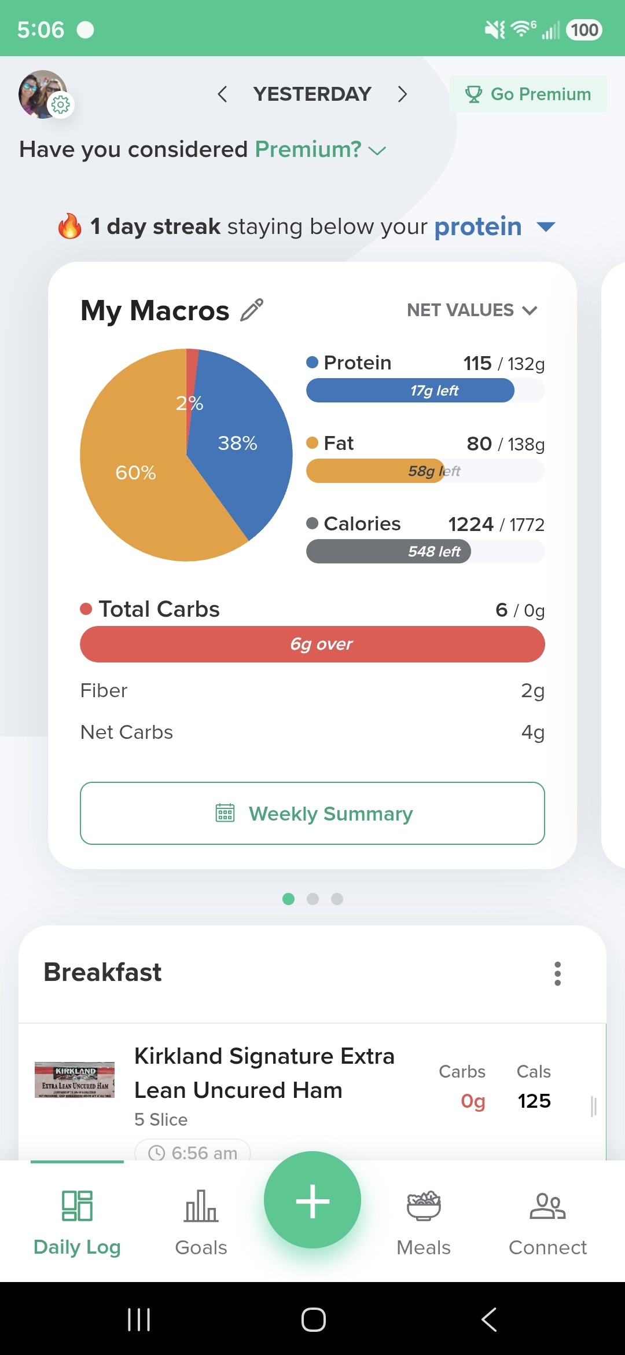Open the NET VALUES dropdown
The image size is (625, 1355).
coord(472,310)
